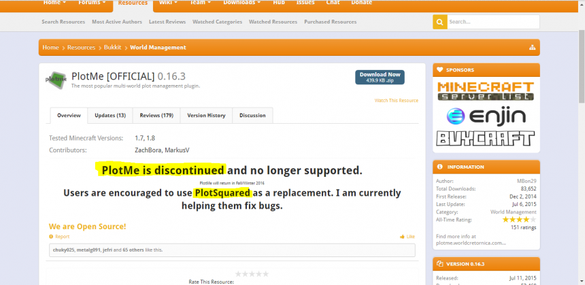The height and width of the screenshot is (285, 585).
Task: Open the Donate navigation item
Action: point(361,3)
